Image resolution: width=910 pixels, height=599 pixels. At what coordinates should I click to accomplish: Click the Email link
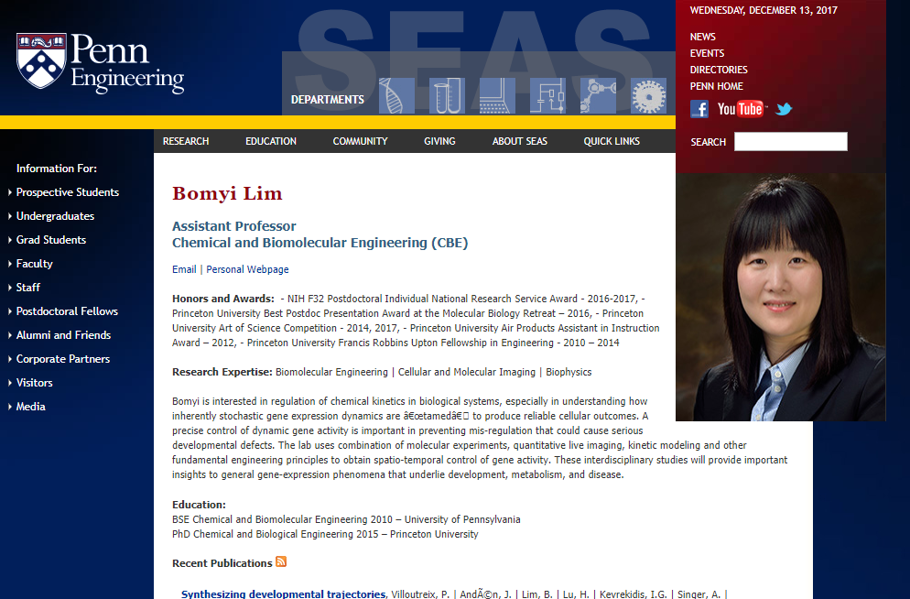(x=184, y=269)
